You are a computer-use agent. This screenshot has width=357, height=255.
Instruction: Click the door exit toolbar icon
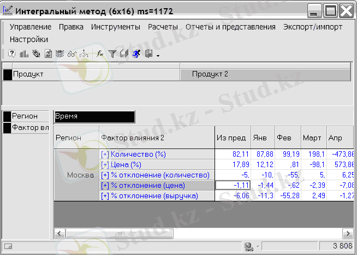click(148, 54)
